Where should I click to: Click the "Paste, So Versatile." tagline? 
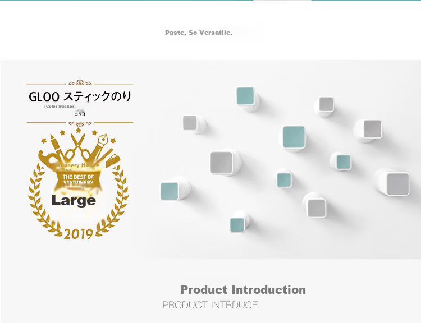point(198,33)
